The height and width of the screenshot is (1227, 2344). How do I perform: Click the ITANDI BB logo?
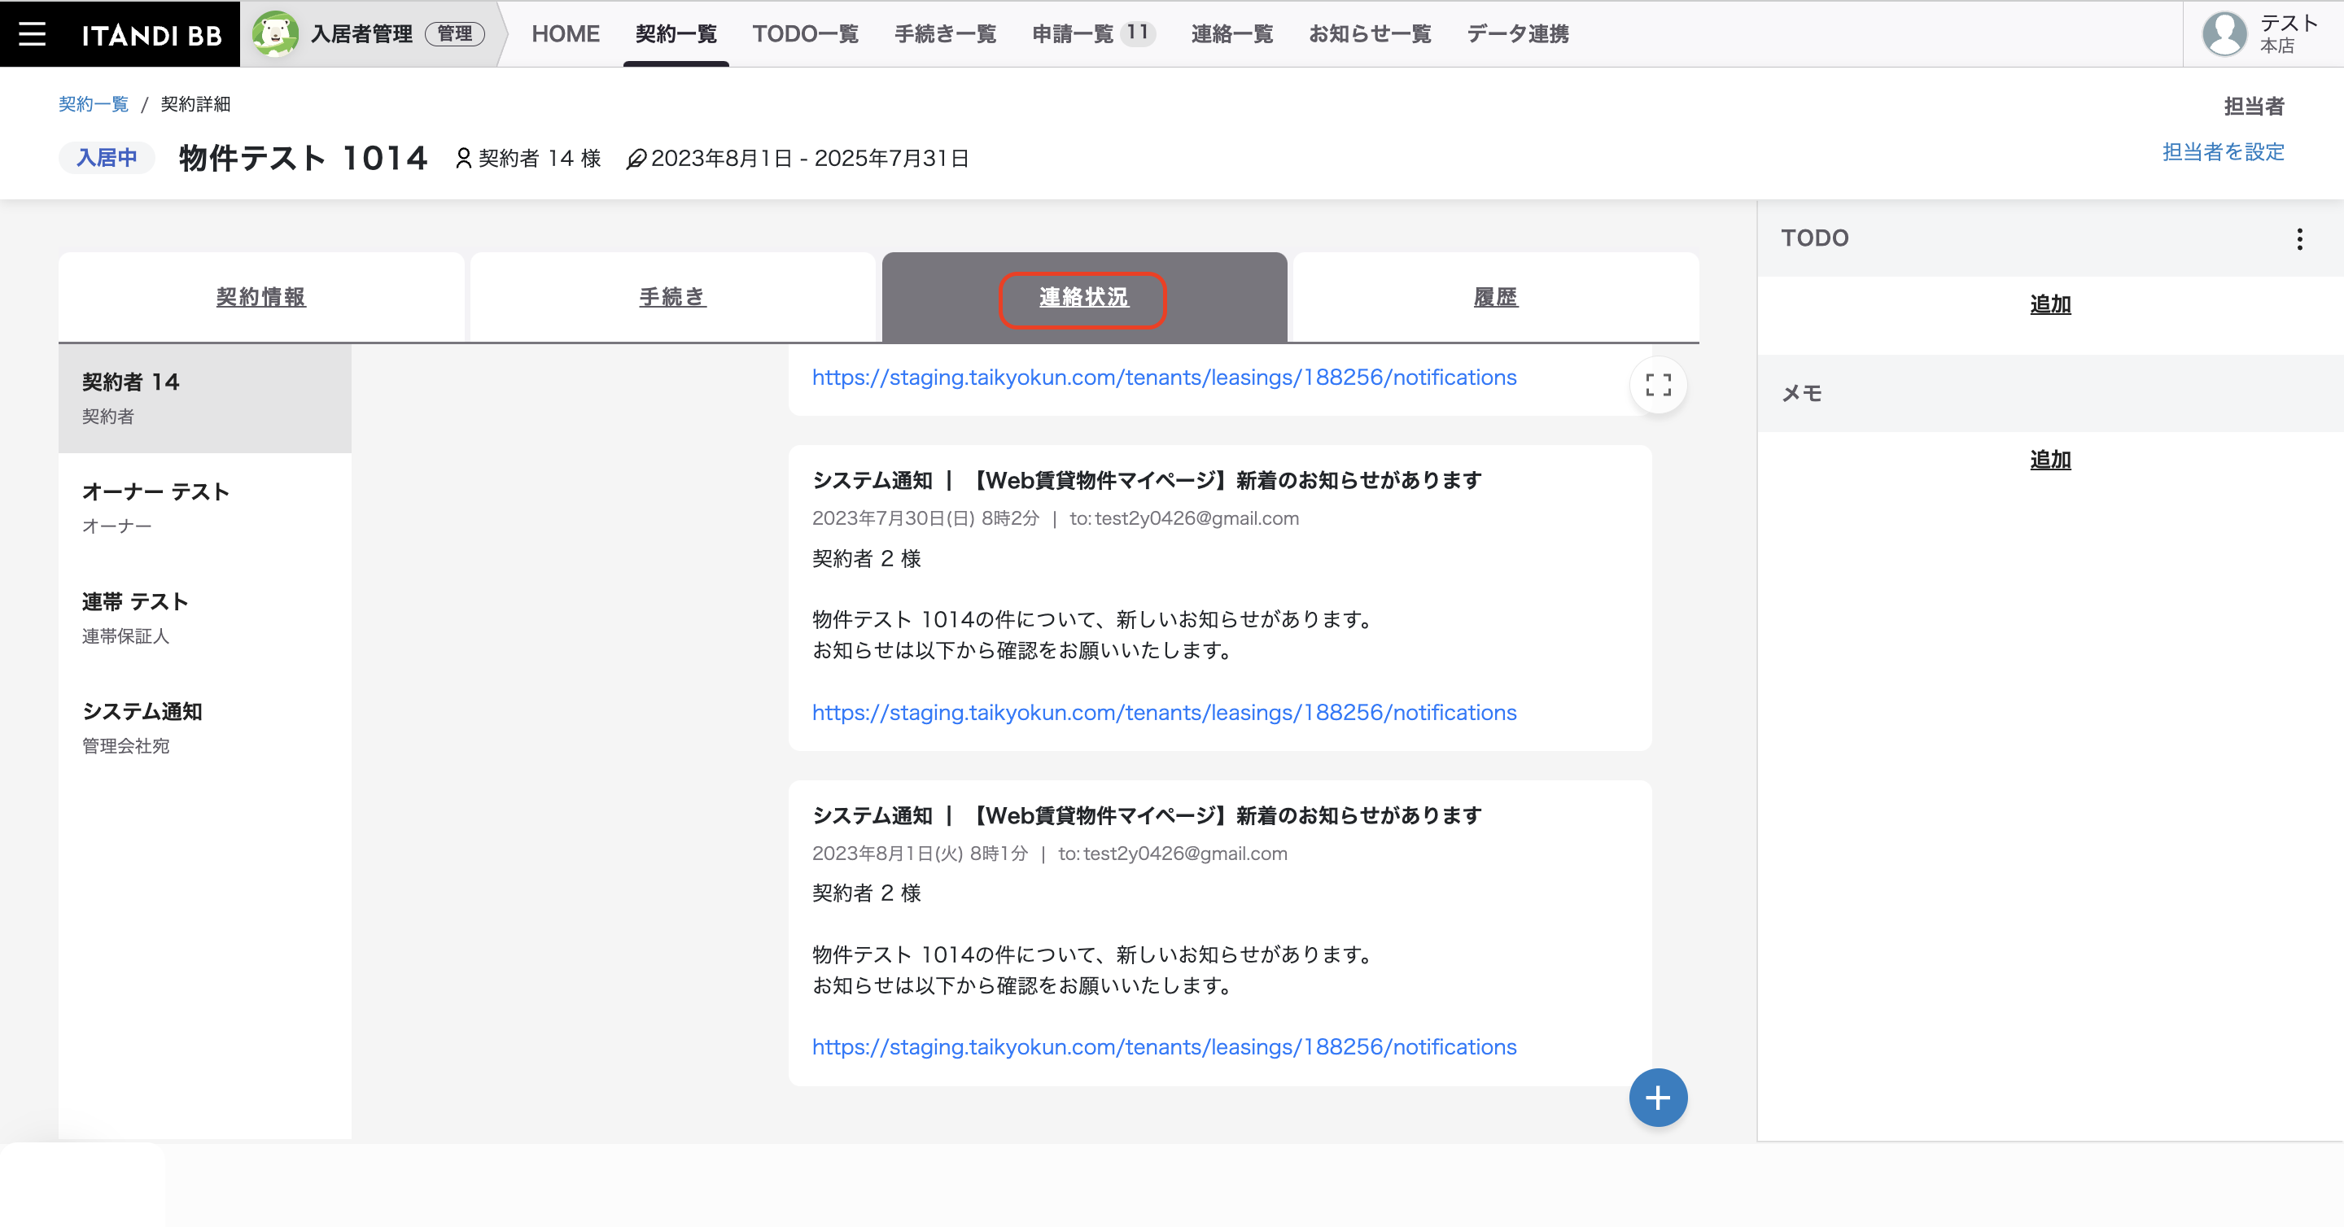[x=151, y=34]
